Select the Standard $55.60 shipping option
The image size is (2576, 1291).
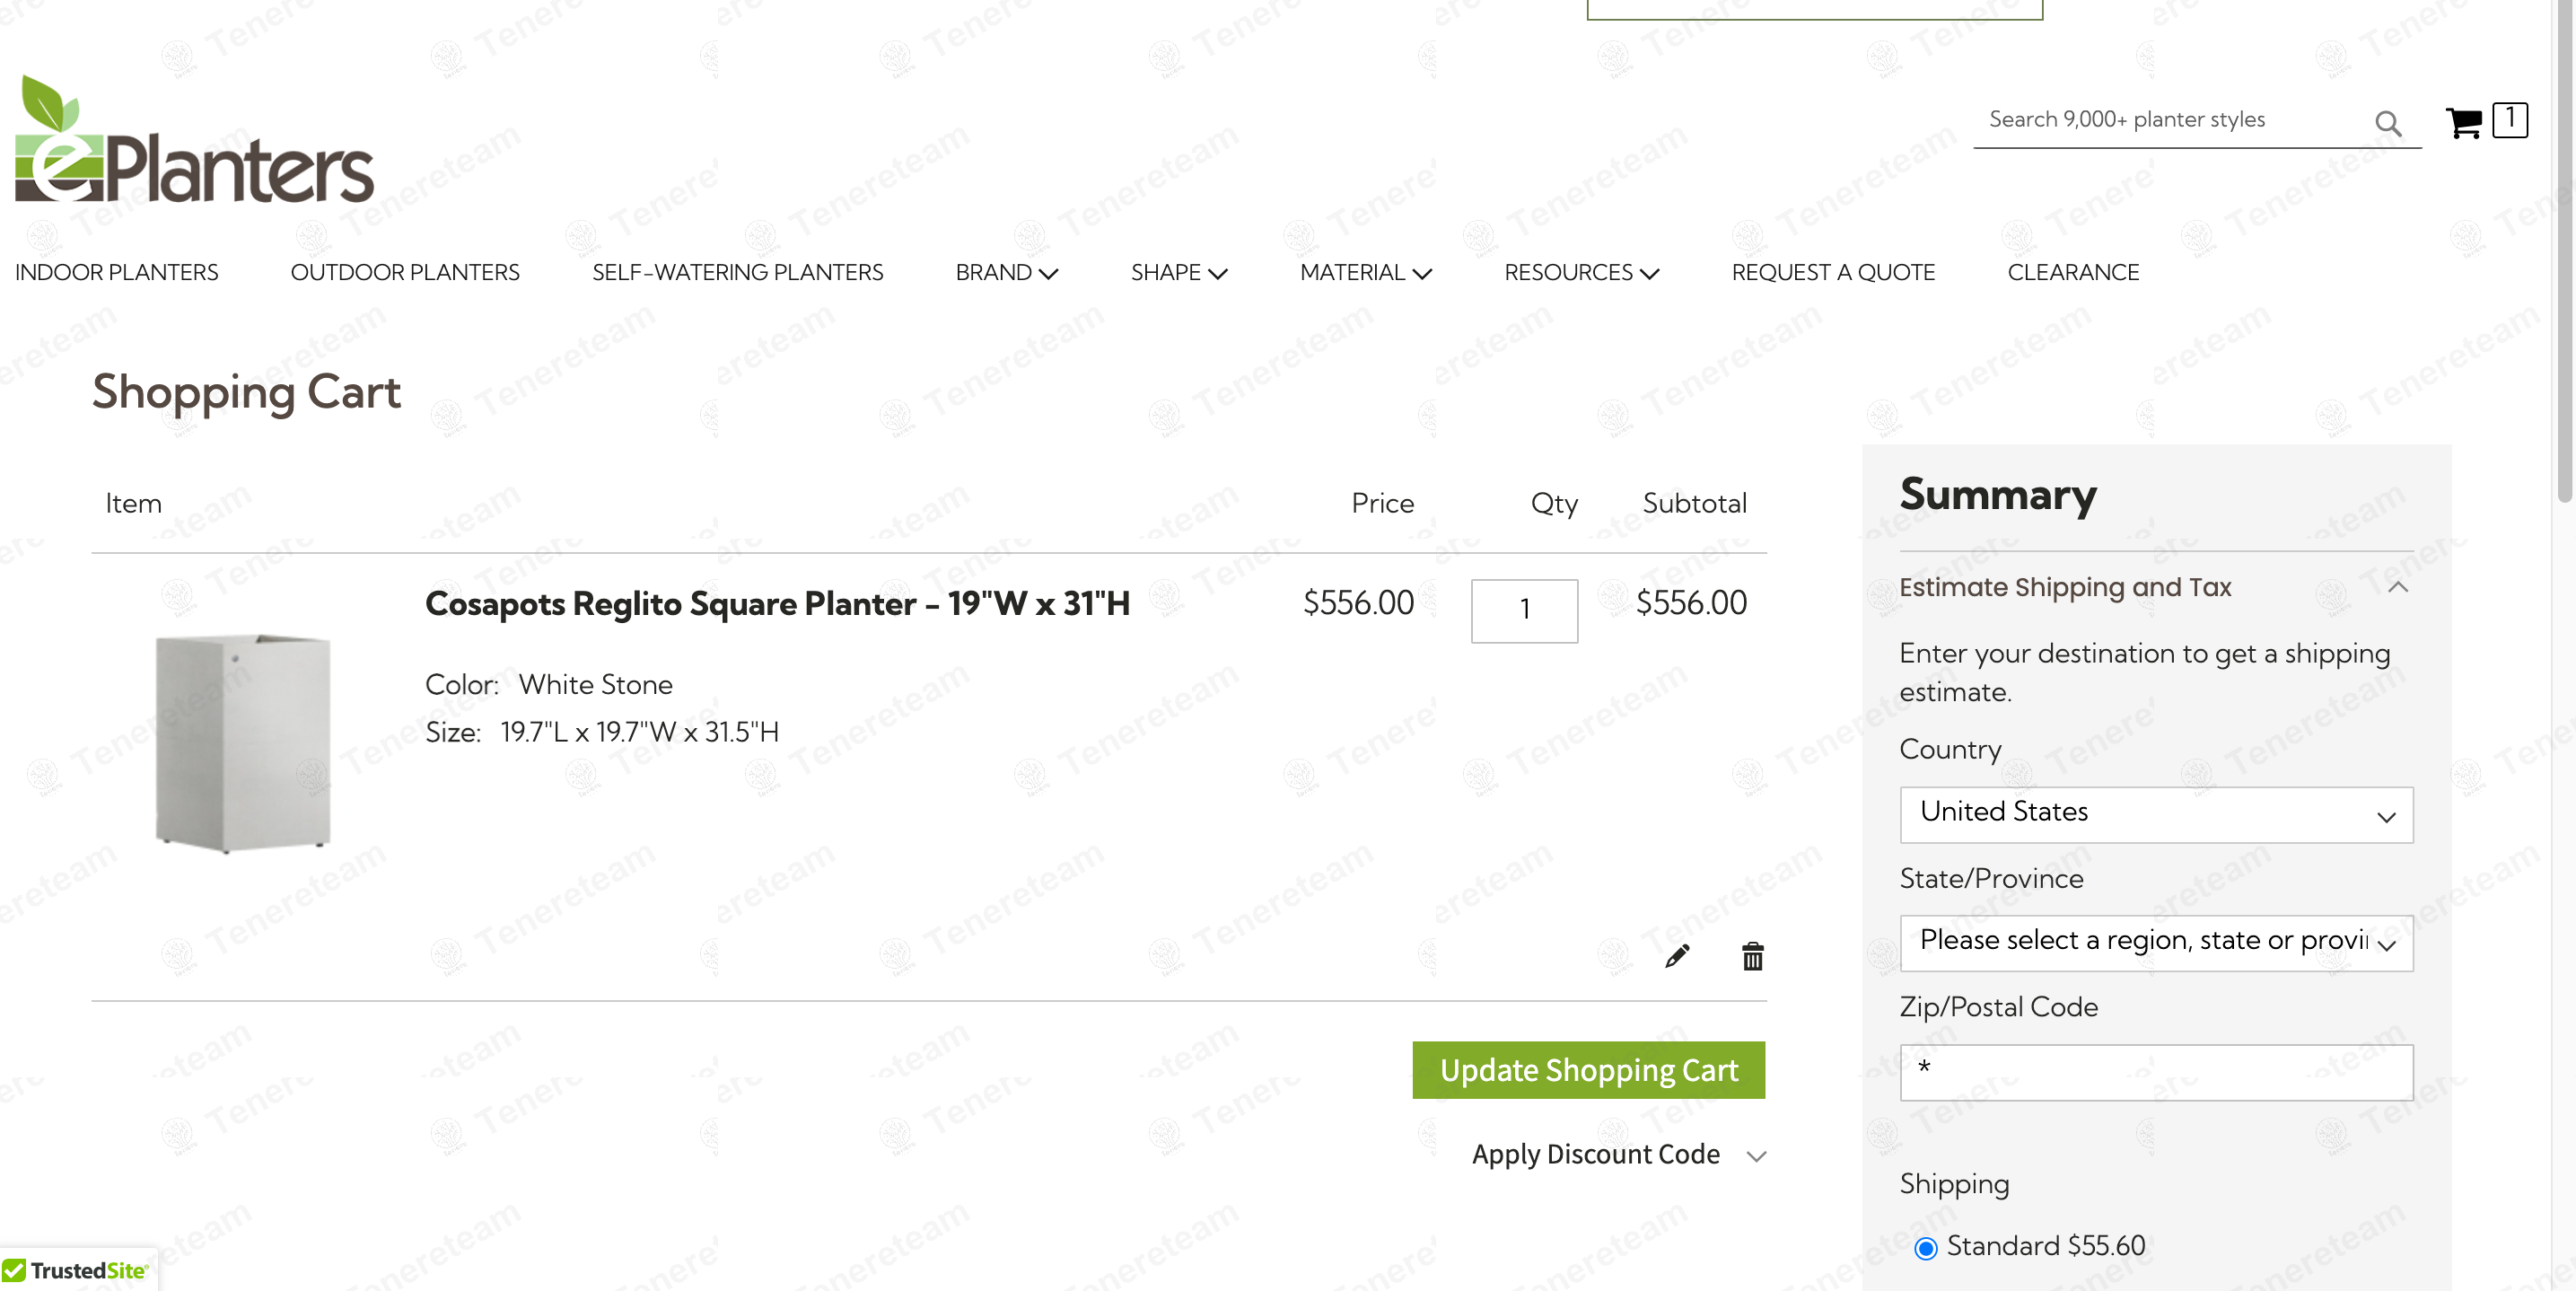click(x=1926, y=1247)
